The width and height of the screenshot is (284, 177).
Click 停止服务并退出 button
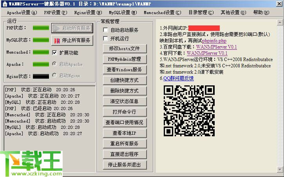(x=125, y=165)
